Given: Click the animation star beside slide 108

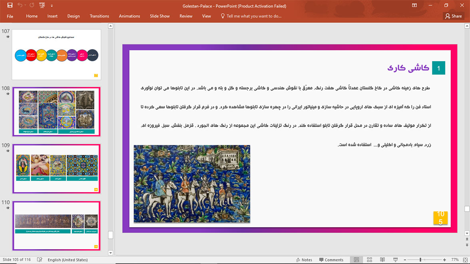Looking at the screenshot, I should pos(8,94).
